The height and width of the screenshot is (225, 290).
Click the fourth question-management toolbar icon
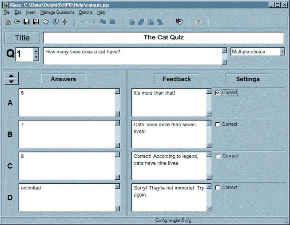[x=160, y=22]
